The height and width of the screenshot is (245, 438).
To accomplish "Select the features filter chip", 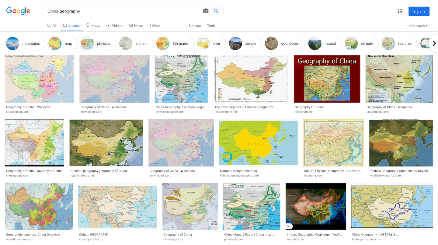I will point(399,44).
